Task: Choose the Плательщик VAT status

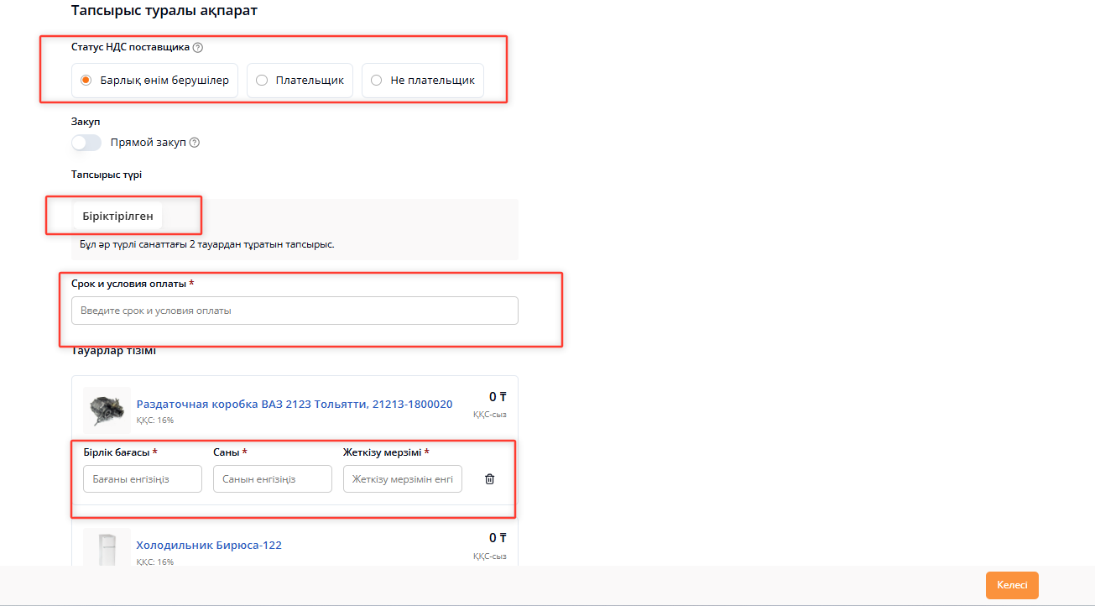Action: point(262,81)
